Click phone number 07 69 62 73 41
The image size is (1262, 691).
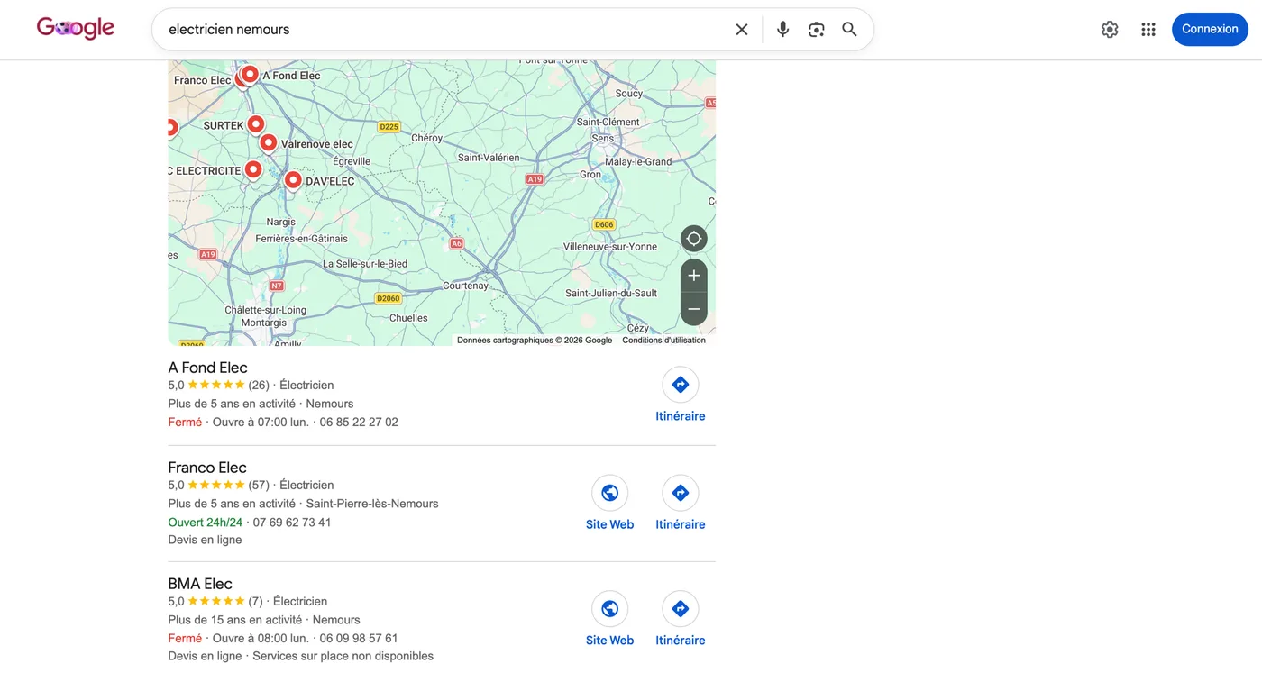point(292,523)
